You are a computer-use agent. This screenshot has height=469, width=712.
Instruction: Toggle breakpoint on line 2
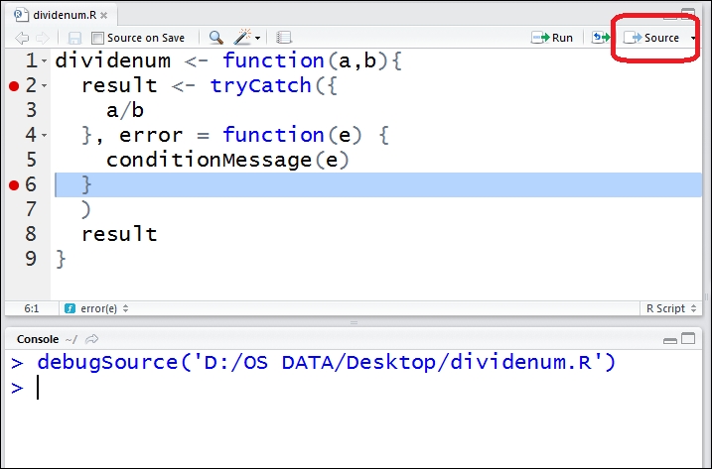point(14,86)
